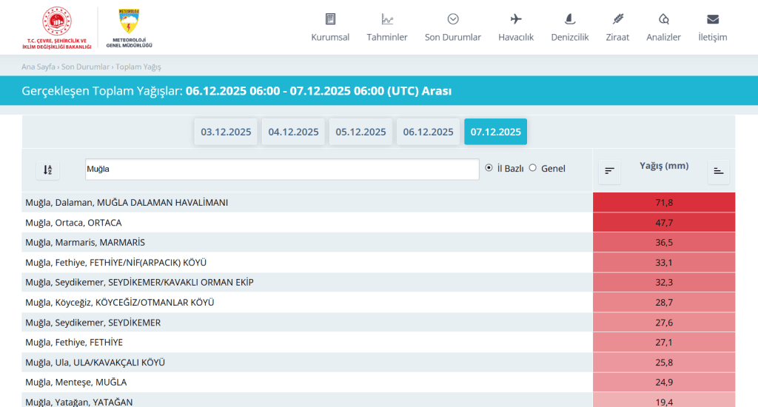This screenshot has height=407, width=758.
Task: Click the Ziraat wheat icon
Action: coord(617,19)
